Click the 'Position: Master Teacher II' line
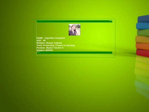This screenshot has width=149, height=112. click(50, 48)
